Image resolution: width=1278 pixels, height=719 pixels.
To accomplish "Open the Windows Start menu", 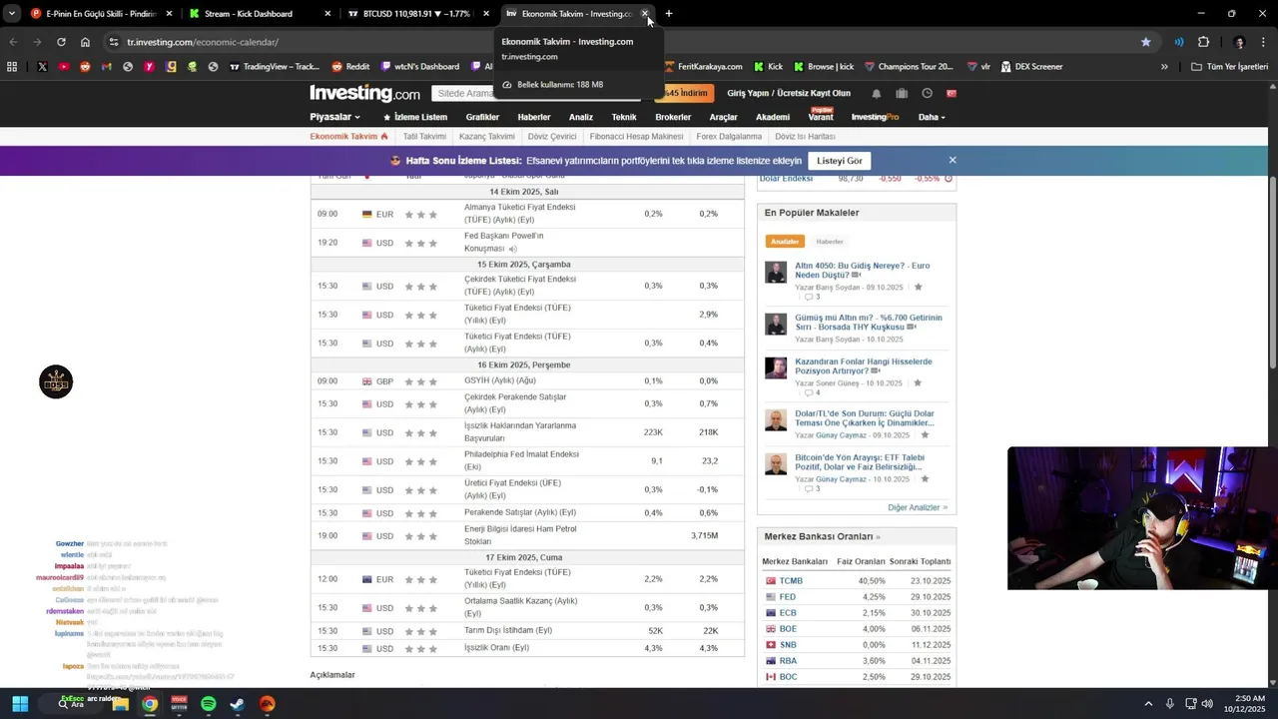I will tap(20, 704).
